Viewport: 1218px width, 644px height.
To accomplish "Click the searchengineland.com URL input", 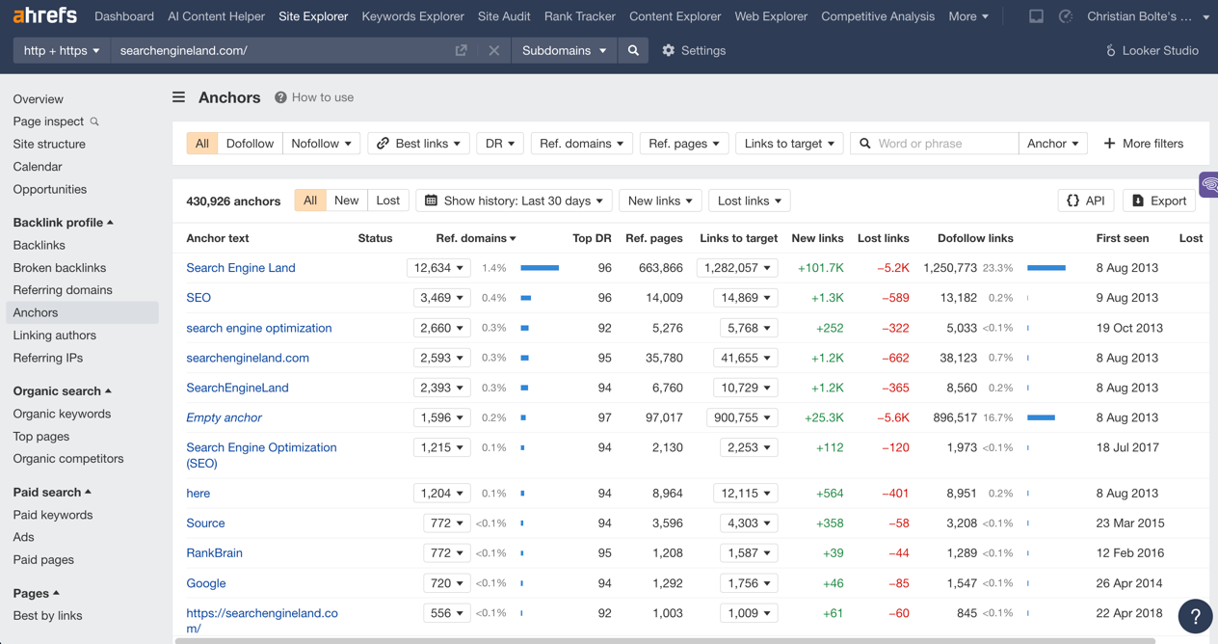I will pos(279,50).
